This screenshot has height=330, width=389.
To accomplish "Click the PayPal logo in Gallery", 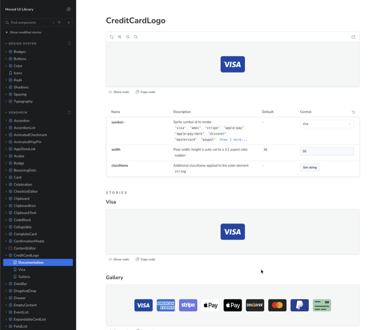I will pos(300,305).
